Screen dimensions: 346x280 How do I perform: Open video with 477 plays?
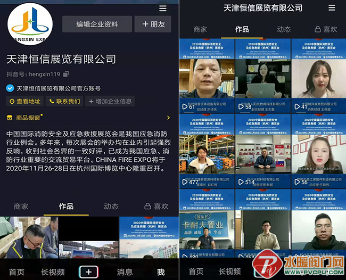tap(207, 151)
